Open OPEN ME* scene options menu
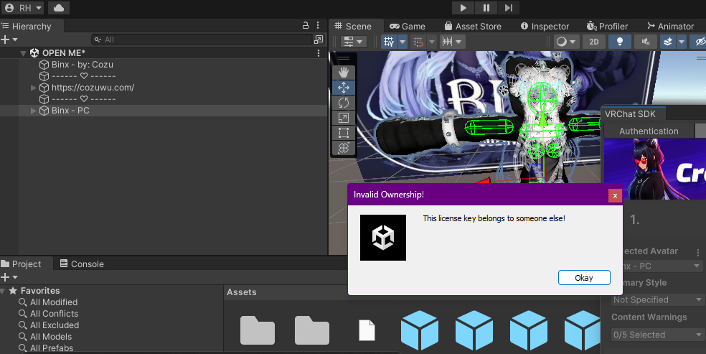 point(319,53)
